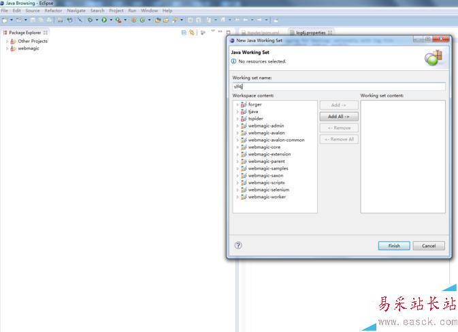Select webmagic-extension project
The width and height of the screenshot is (458, 332).
click(x=269, y=154)
